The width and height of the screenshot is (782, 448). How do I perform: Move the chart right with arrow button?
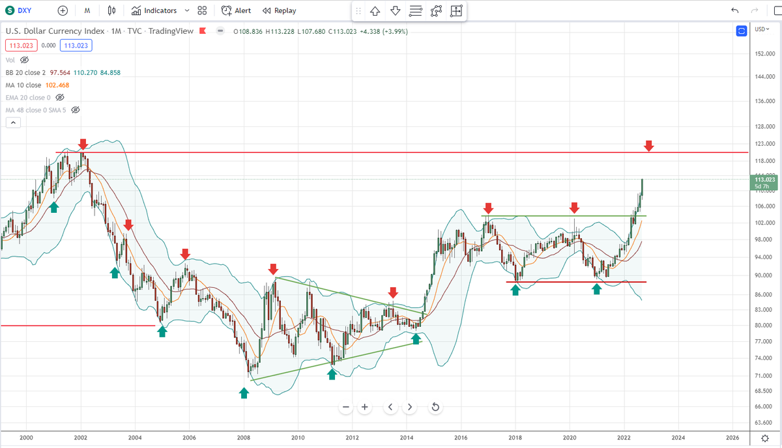409,407
